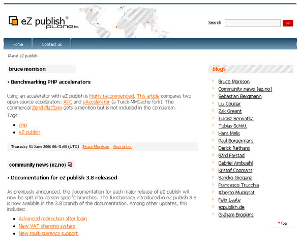Open the Contact us menu item
This screenshot has width=299, height=239.
tap(52, 44)
